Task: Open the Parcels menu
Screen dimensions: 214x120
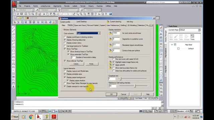Action: tap(67, 6)
